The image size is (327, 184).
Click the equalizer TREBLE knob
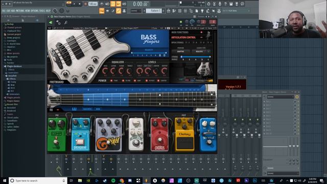coord(130,71)
